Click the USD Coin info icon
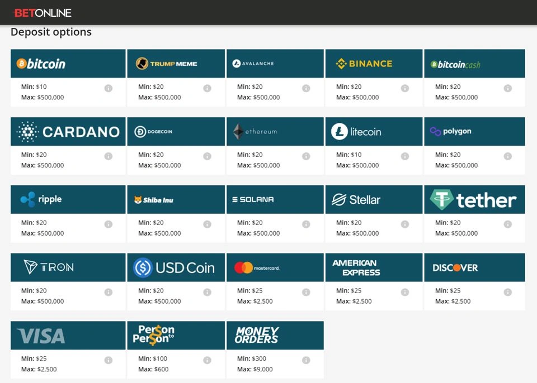Screen dimensions: 537x383 click(x=207, y=293)
